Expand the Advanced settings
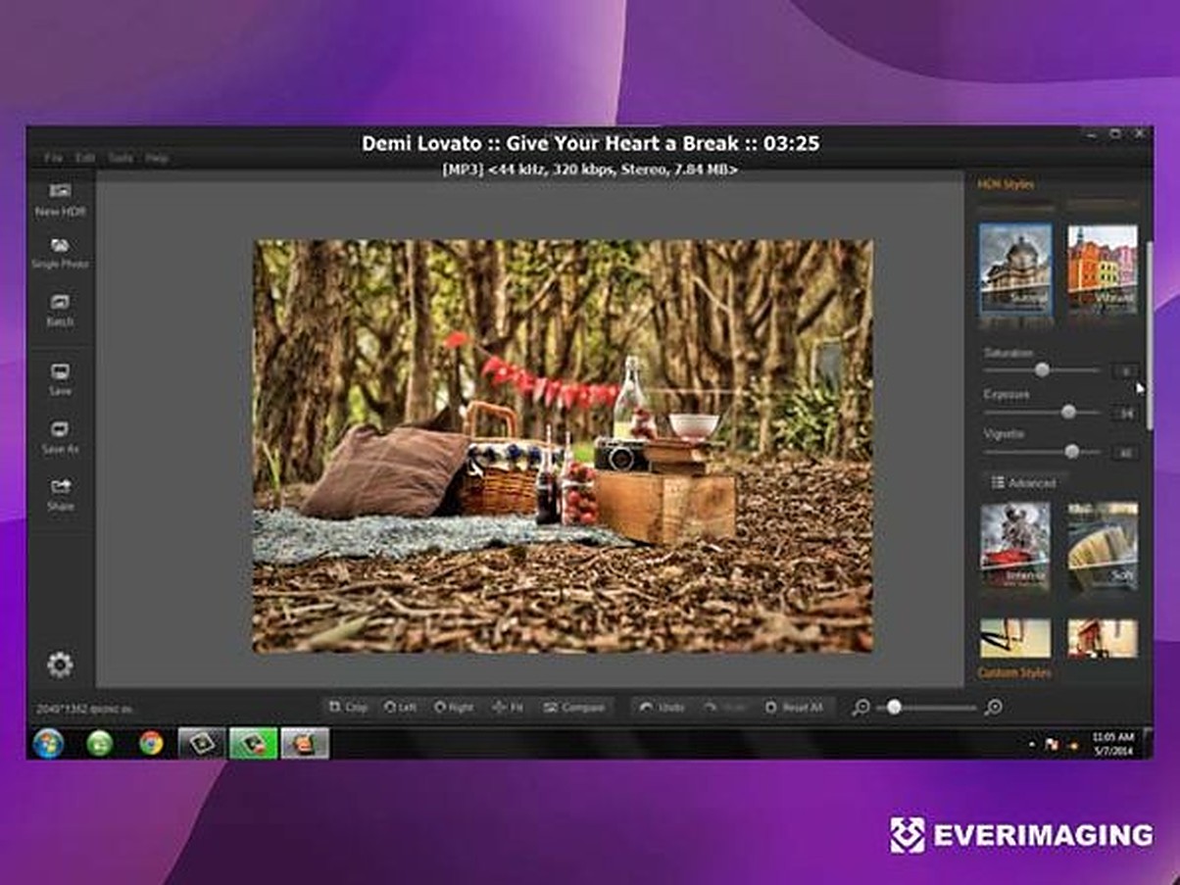Image resolution: width=1180 pixels, height=885 pixels. (x=1023, y=483)
